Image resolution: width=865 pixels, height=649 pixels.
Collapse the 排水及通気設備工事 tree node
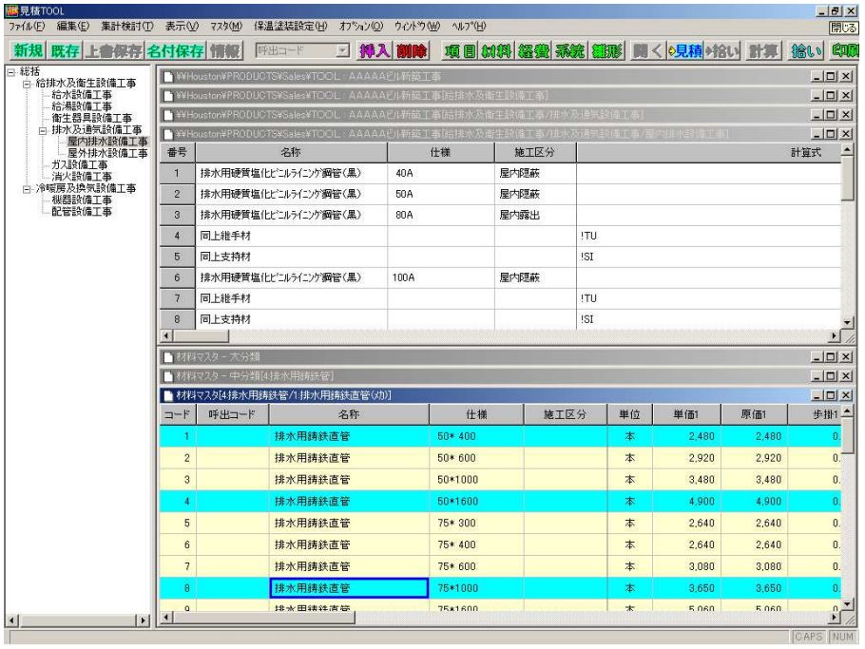click(42, 129)
